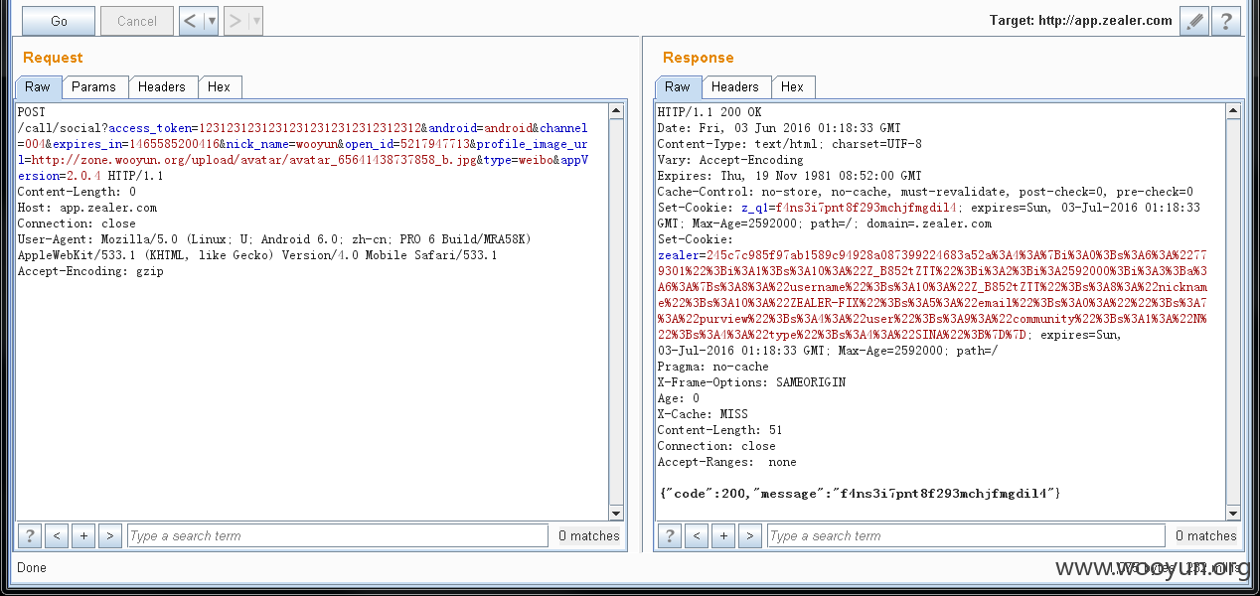
Task: Click Response search next match button
Action: 750,535
